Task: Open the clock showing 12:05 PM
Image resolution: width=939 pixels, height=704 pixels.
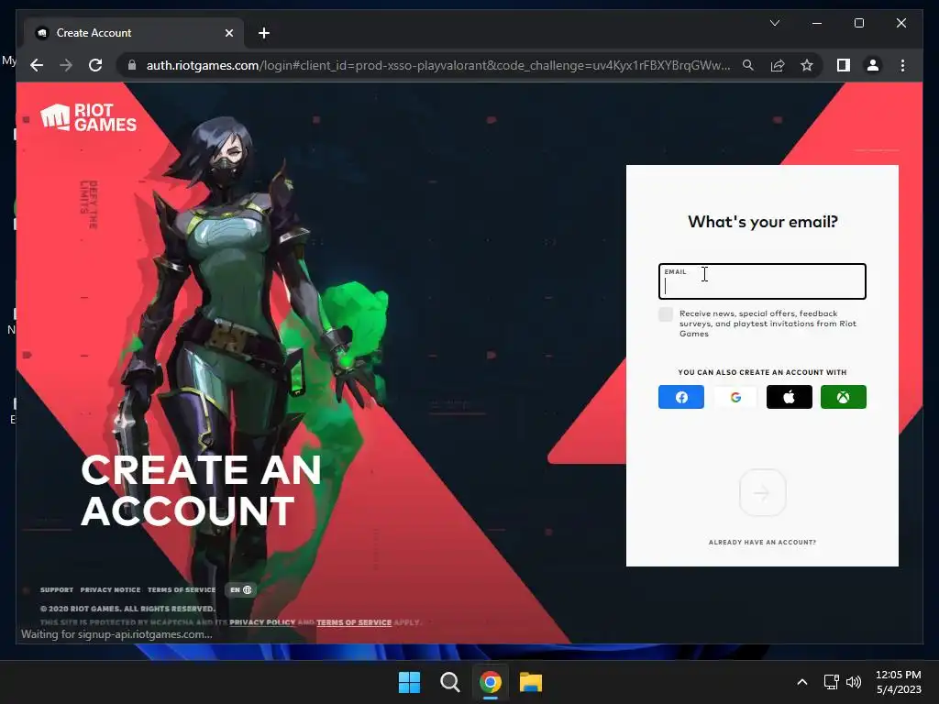Action: (899, 682)
